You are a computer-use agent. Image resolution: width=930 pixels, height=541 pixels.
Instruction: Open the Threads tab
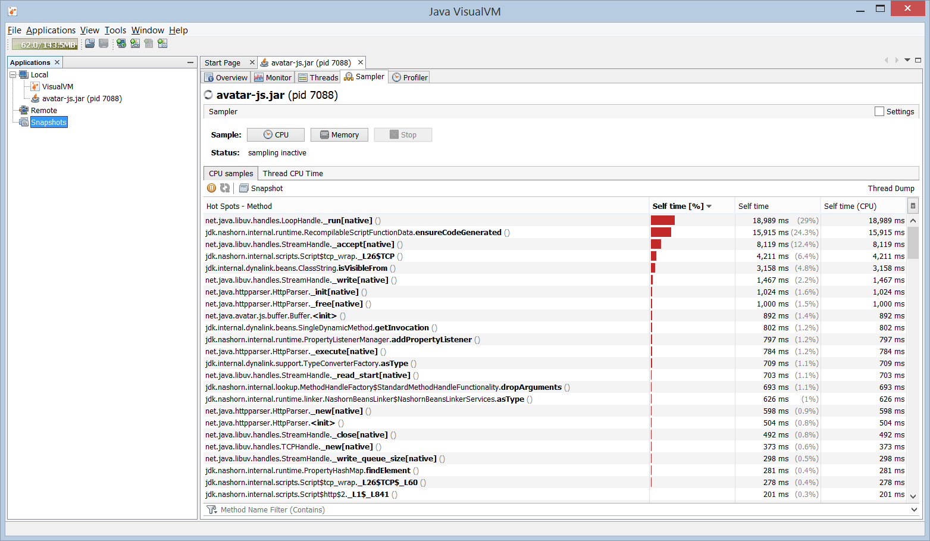tap(318, 77)
